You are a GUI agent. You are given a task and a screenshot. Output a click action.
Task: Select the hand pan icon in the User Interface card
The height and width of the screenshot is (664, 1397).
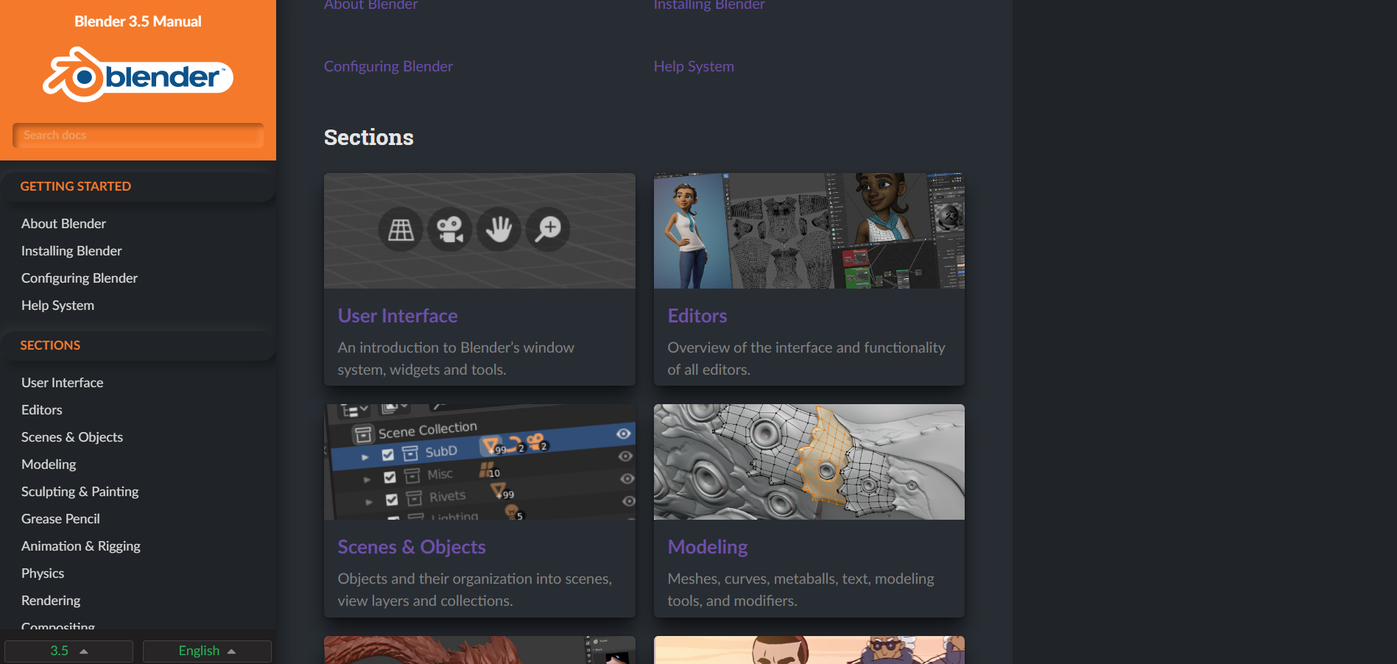(x=499, y=229)
